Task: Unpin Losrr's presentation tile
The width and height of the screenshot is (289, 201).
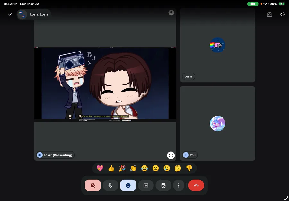Action: pos(171,12)
